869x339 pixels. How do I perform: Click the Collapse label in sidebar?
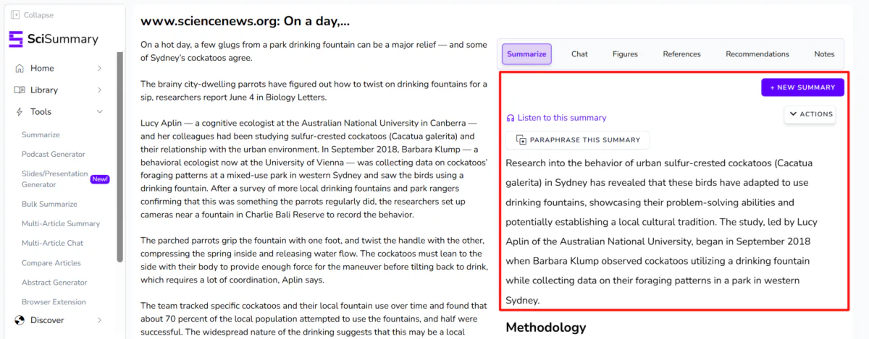click(38, 15)
